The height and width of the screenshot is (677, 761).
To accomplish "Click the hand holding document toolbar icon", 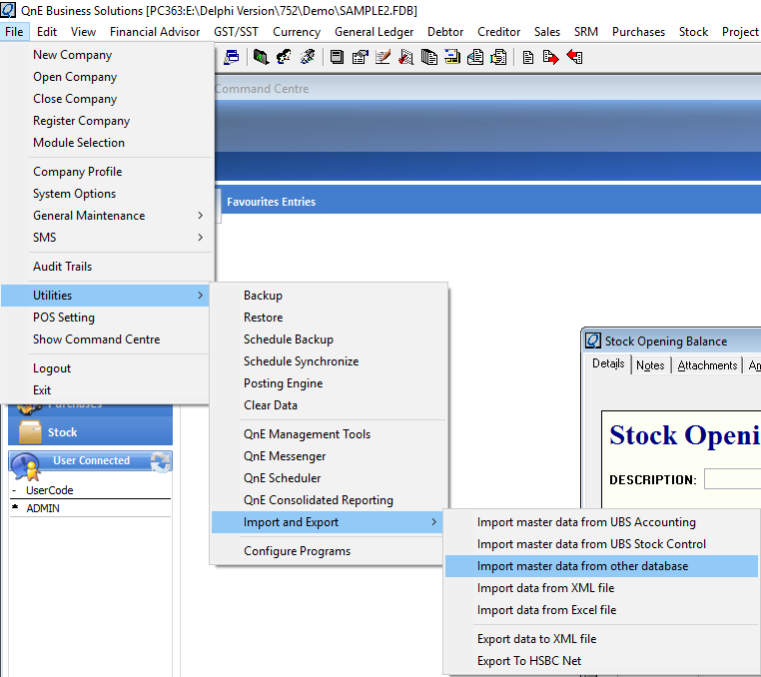I will pyautogui.click(x=498, y=57).
